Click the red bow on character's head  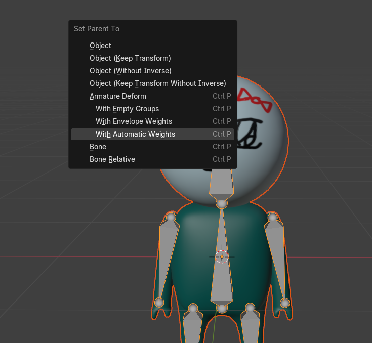[254, 100]
